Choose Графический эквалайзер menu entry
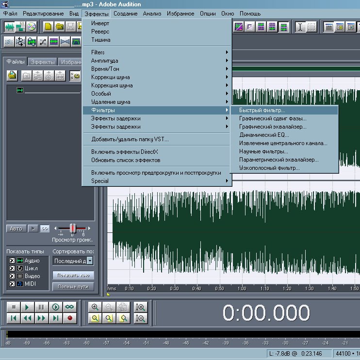This screenshot has height=360, width=360. [x=284, y=127]
